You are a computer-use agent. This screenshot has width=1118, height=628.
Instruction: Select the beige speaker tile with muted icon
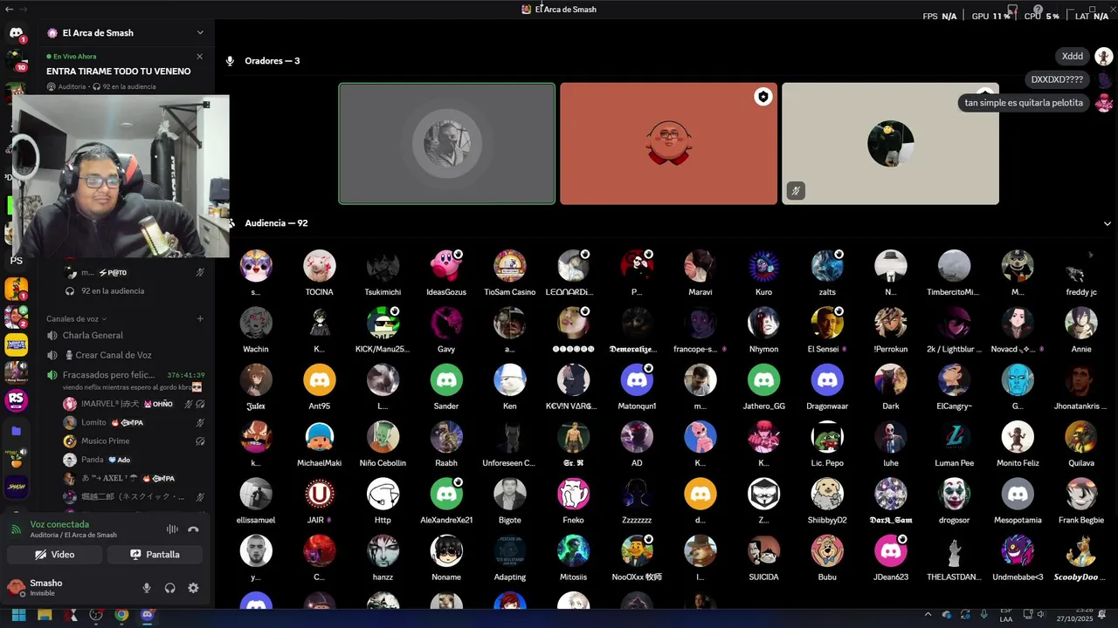(890, 144)
